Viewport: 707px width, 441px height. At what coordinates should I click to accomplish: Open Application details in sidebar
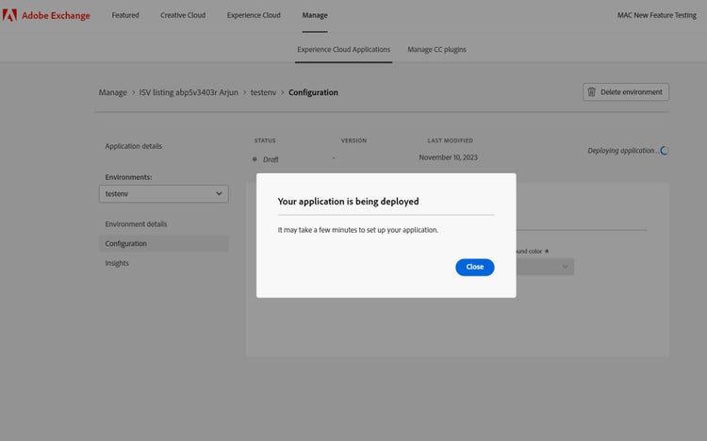pos(134,146)
